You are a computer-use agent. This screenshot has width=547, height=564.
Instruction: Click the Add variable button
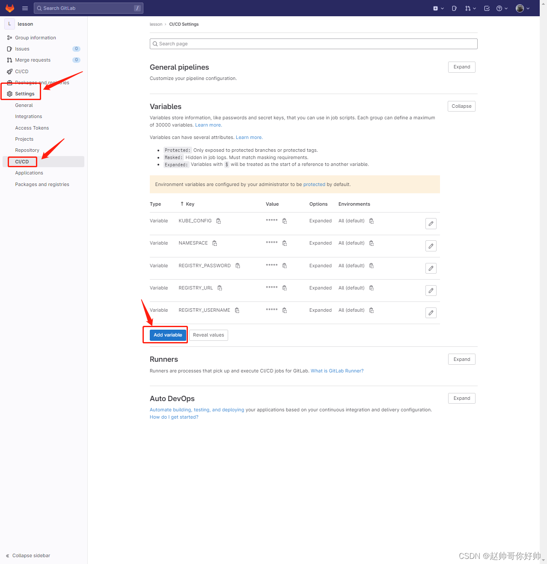click(168, 335)
